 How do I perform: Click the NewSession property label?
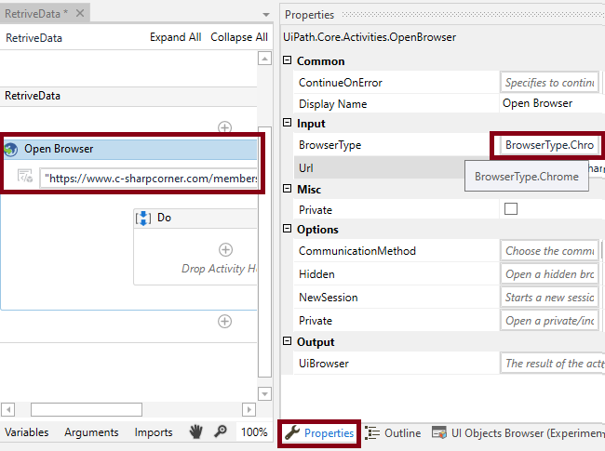329,298
